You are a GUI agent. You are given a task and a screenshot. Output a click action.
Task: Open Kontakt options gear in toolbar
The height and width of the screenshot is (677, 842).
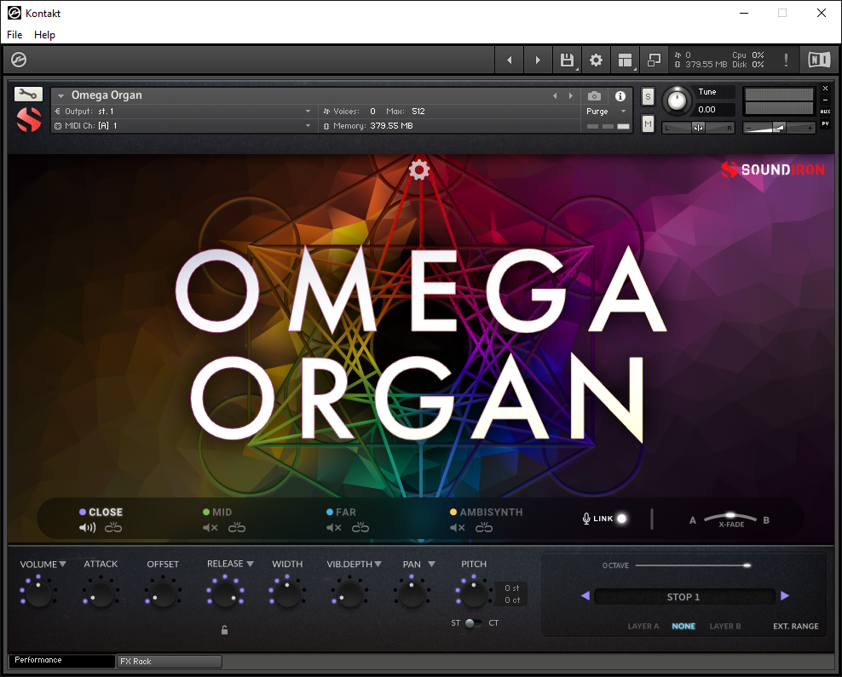(x=596, y=60)
